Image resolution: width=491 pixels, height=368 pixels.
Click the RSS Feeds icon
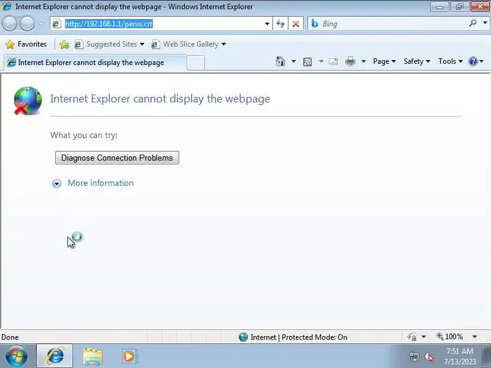(x=307, y=62)
